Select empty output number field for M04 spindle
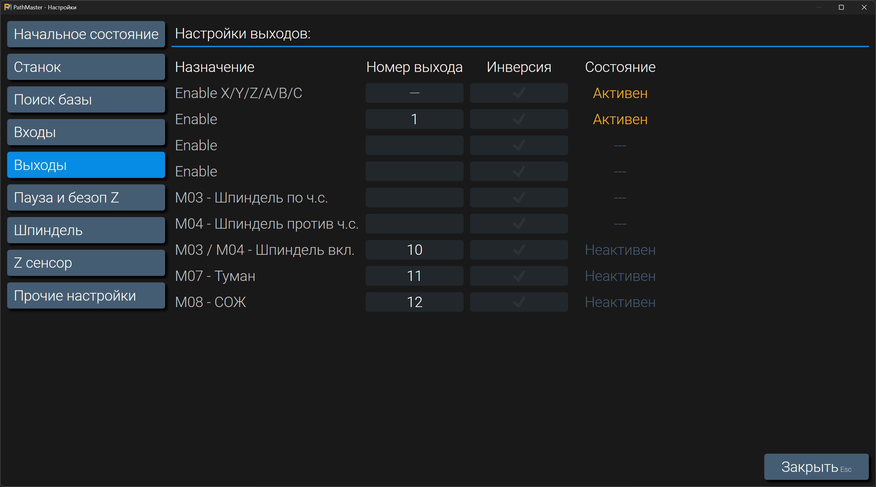Viewport: 876px width, 487px height. pos(414,224)
